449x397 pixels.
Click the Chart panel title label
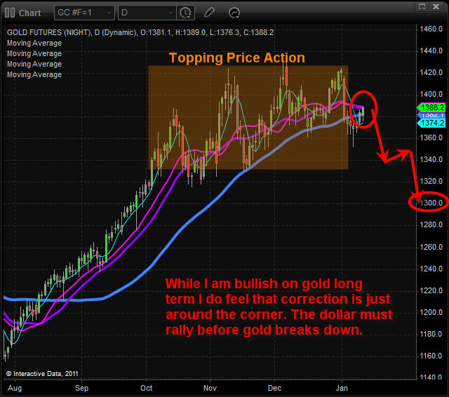click(x=29, y=13)
